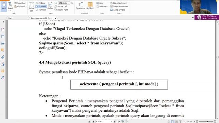Image resolution: width=219 pixels, height=123 pixels.
Task: Open the Layers panel in sidebar
Action: (3, 43)
